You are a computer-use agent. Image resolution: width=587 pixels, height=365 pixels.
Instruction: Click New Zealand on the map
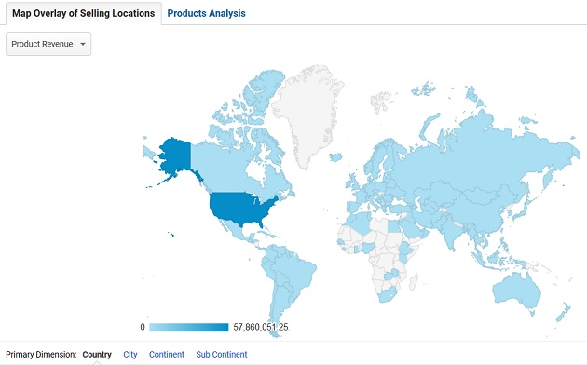[x=564, y=313]
